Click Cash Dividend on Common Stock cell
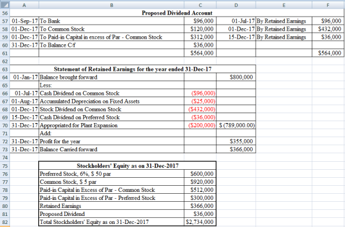The image size is (345, 227). pyautogui.click(x=112, y=94)
